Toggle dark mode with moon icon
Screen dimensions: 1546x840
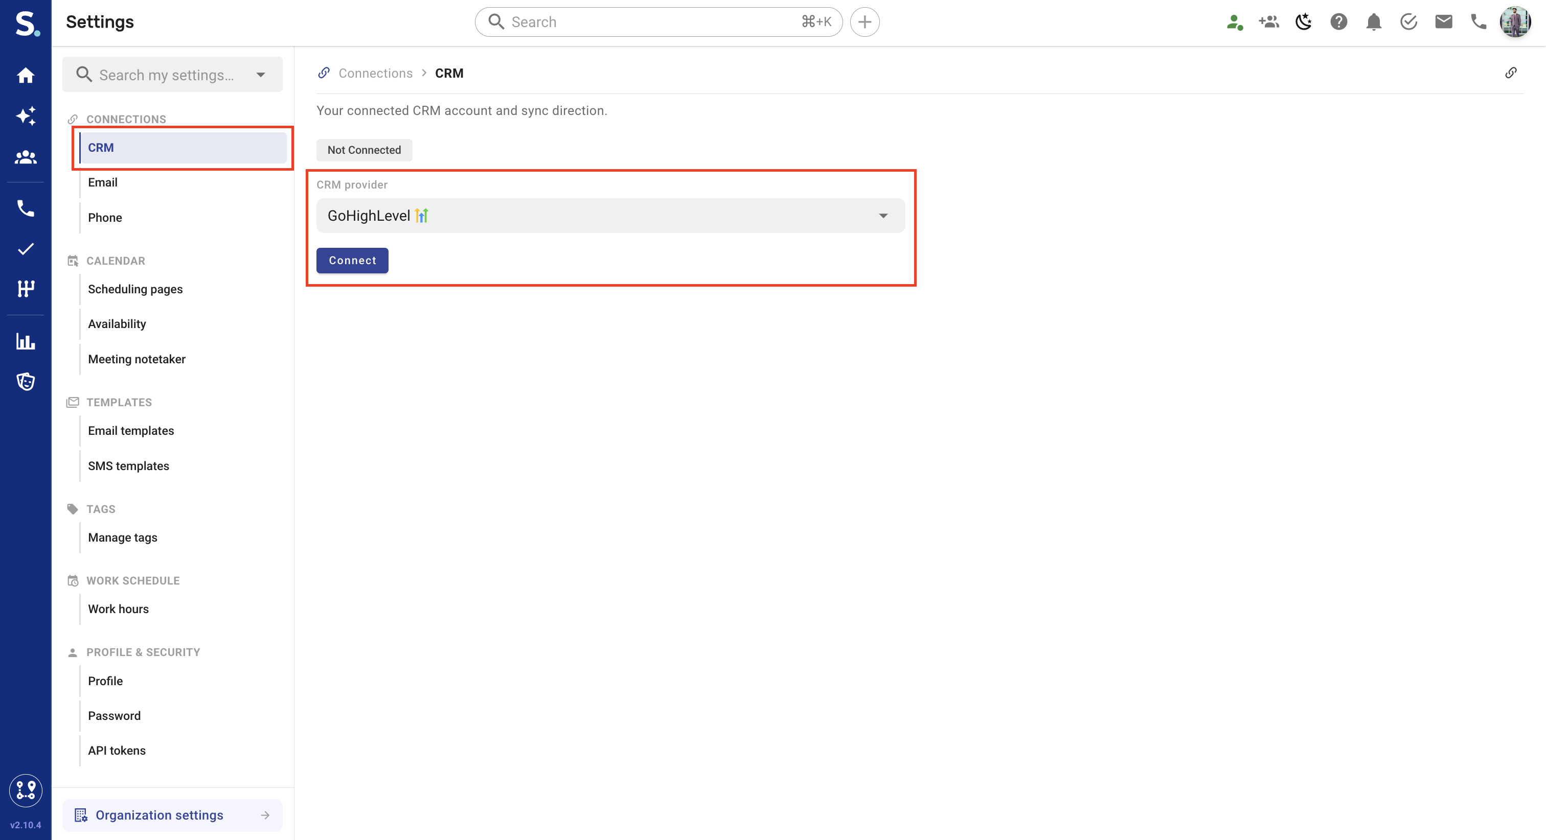pos(1304,22)
